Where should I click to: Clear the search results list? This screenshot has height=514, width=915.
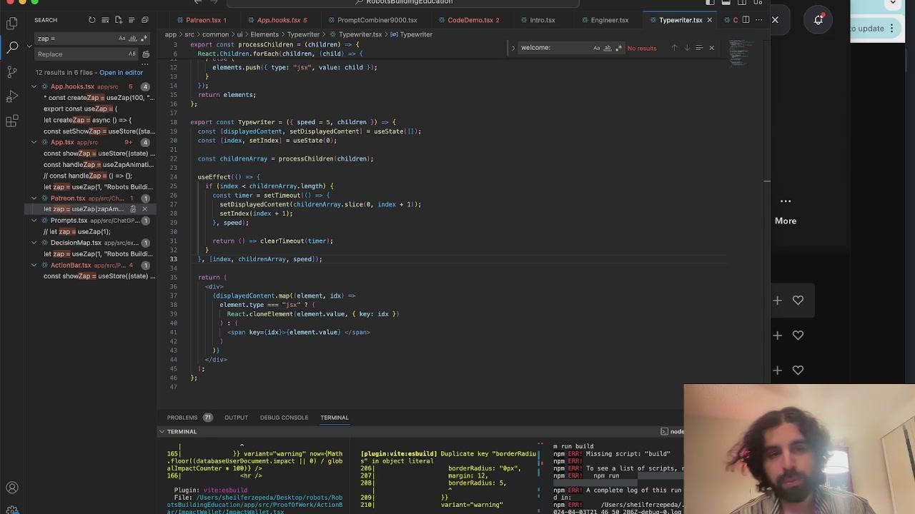coord(105,20)
